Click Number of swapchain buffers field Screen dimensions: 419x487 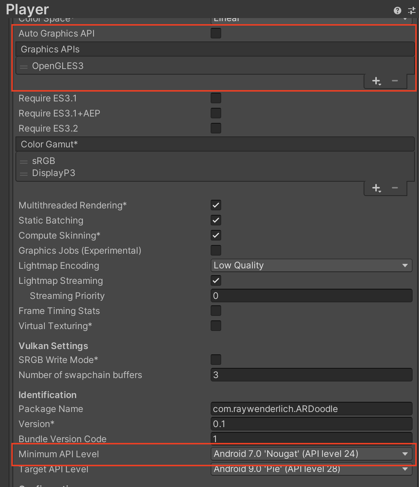pos(311,375)
